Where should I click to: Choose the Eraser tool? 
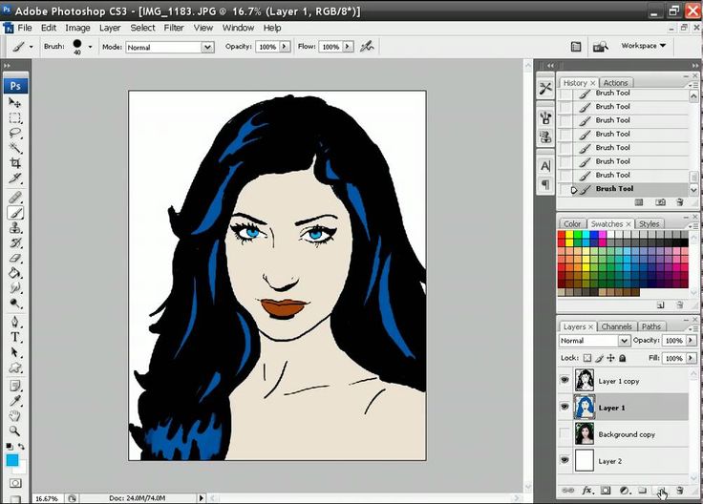[14, 258]
